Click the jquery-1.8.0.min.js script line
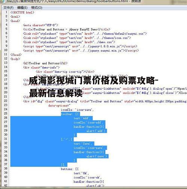187x189 pixels. tap(80, 46)
